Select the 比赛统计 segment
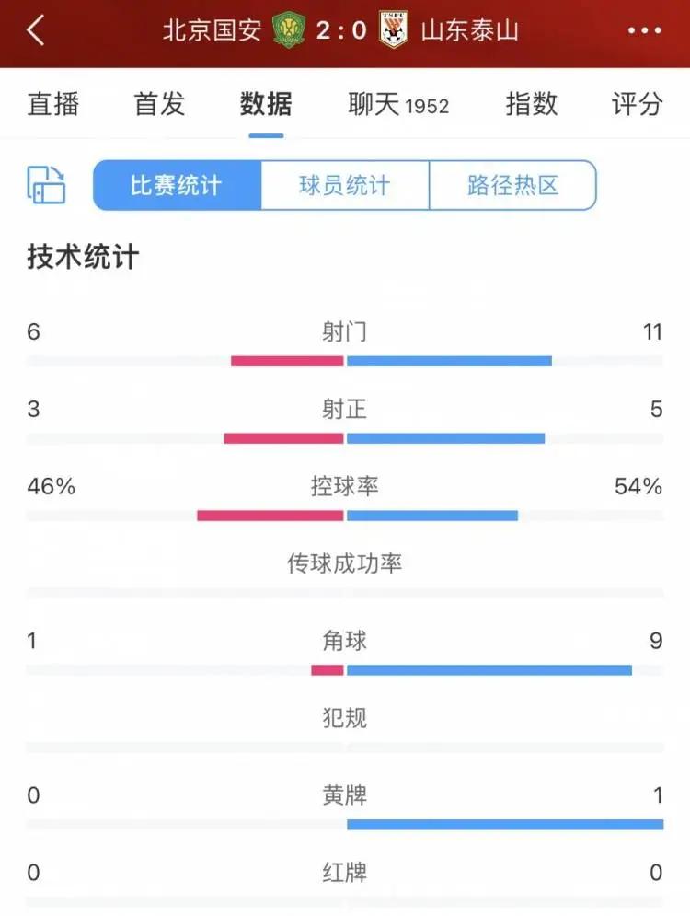The width and height of the screenshot is (690, 916). (x=177, y=185)
